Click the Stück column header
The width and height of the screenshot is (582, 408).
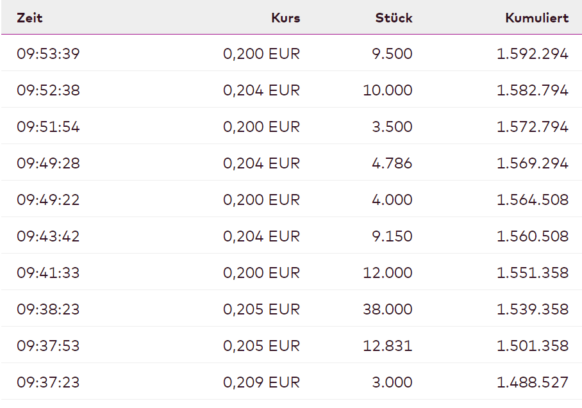click(x=394, y=18)
